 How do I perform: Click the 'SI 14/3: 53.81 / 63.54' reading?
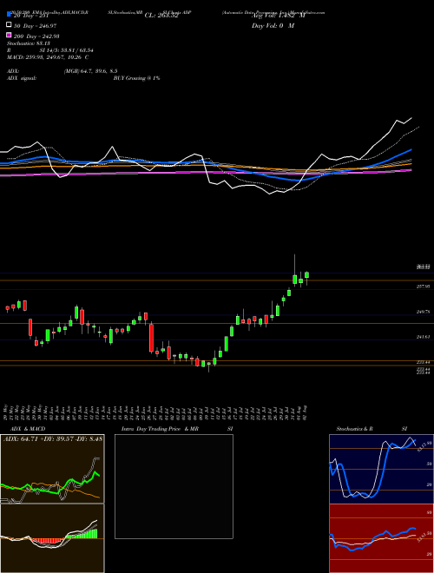[67, 51]
